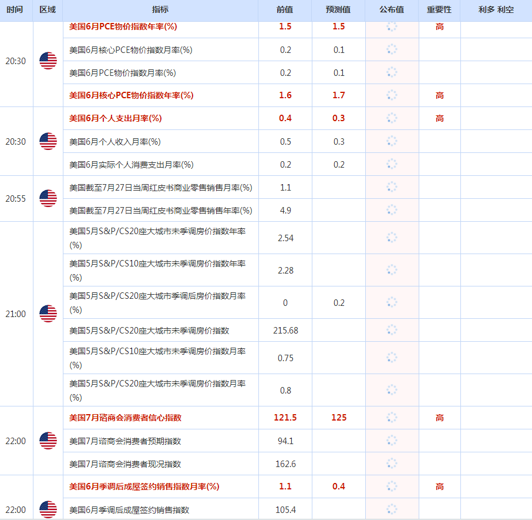Screen dimensions: 532x520
Task: Open S&P/CS20座大城市季调后房价指数月率 indicator
Action: 157,302
